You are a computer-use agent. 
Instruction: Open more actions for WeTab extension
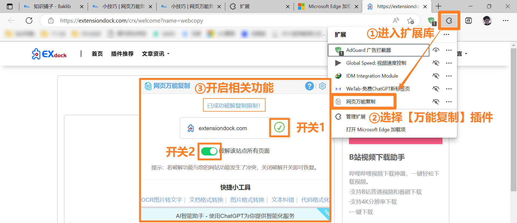tap(449, 89)
